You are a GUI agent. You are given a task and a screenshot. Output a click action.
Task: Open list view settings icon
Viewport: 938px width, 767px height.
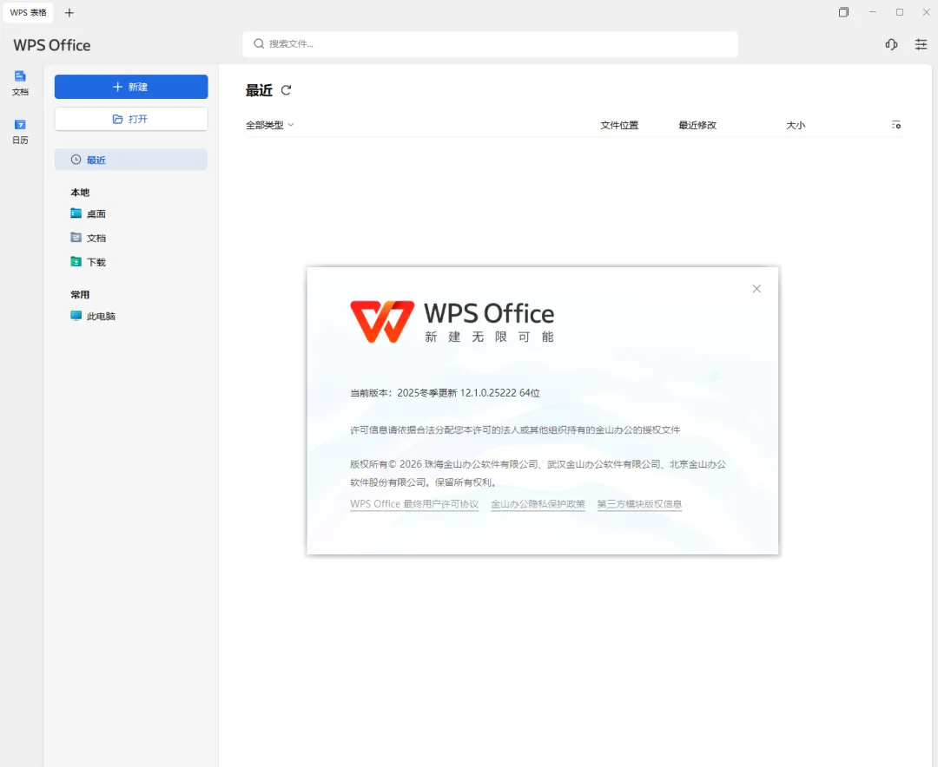(x=895, y=125)
